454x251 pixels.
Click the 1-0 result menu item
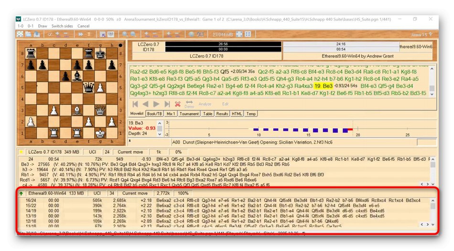tap(21, 26)
